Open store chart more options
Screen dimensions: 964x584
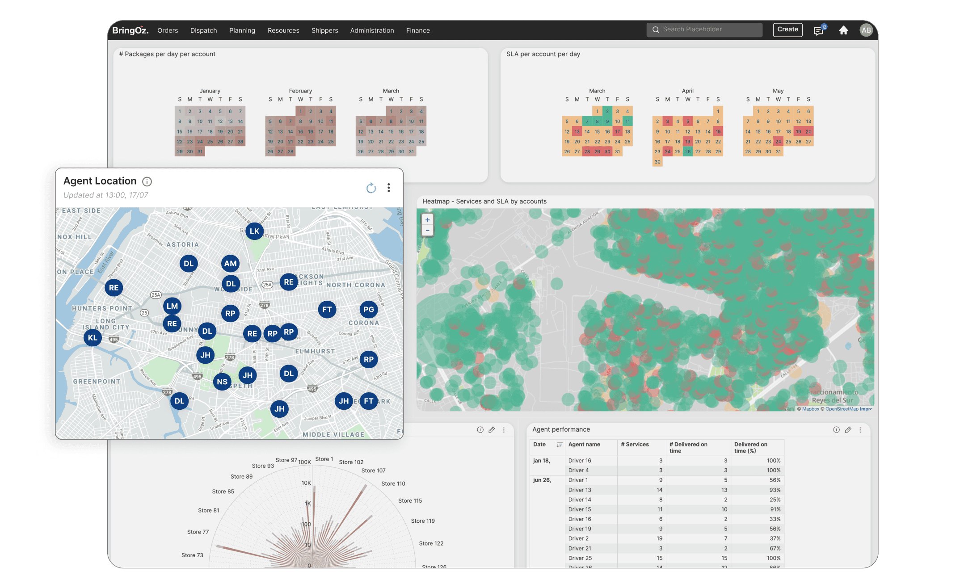(504, 430)
